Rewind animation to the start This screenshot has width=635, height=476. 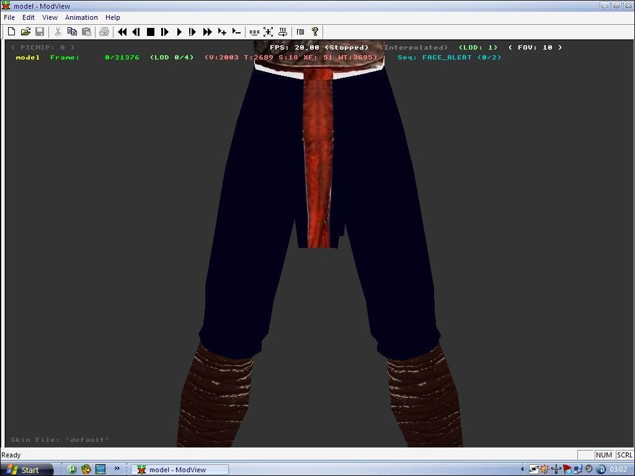[x=122, y=32]
